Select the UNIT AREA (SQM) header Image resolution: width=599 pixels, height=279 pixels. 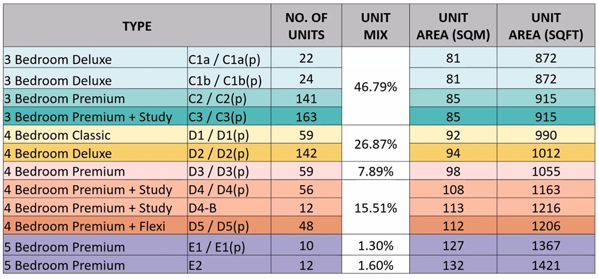pos(453,26)
